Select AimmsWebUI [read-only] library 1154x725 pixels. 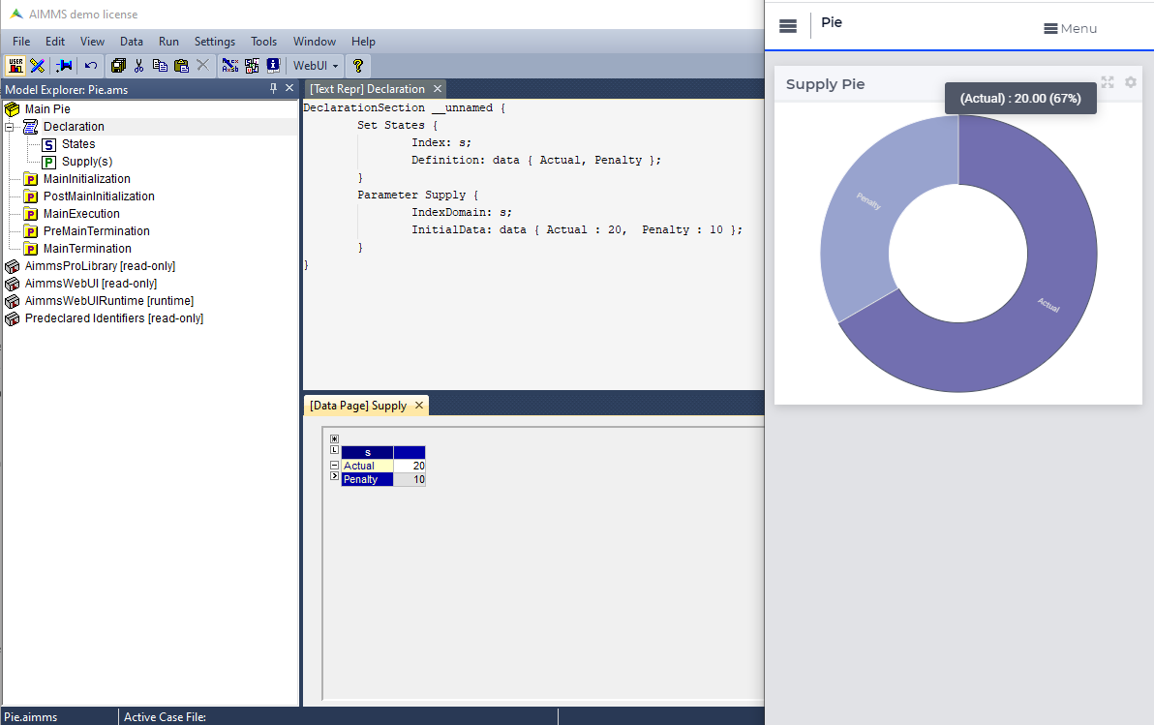click(91, 284)
